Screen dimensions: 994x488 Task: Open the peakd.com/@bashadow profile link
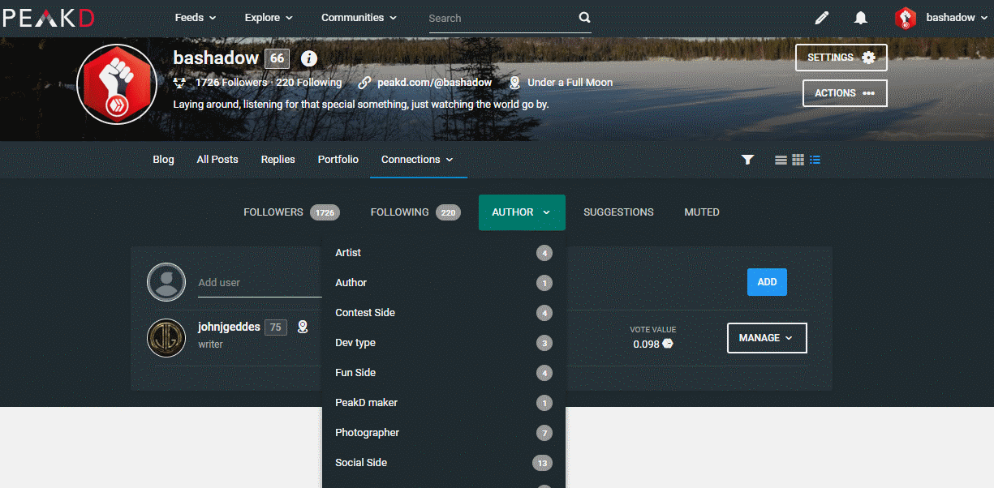pos(434,83)
